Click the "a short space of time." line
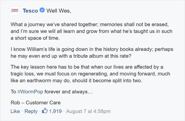Screen dimensions: 185x121 click(35, 38)
